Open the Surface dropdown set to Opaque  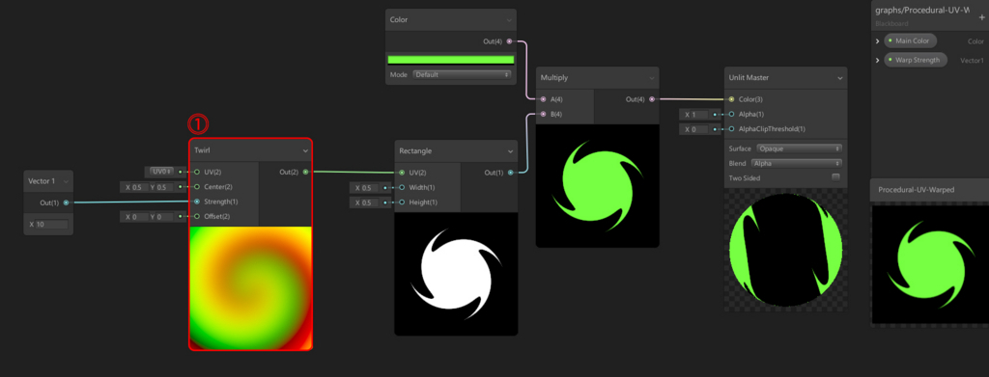(x=799, y=148)
